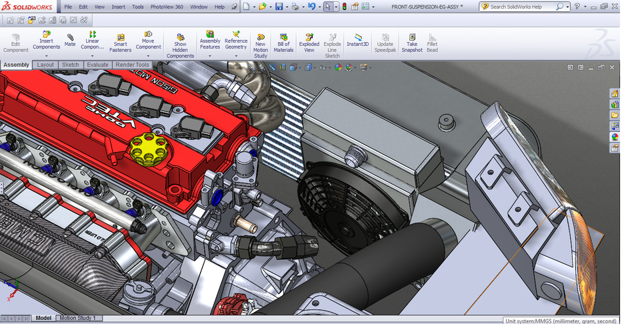Activate the Move Component tool
Viewport: 640px width, 324px height.
[x=148, y=41]
